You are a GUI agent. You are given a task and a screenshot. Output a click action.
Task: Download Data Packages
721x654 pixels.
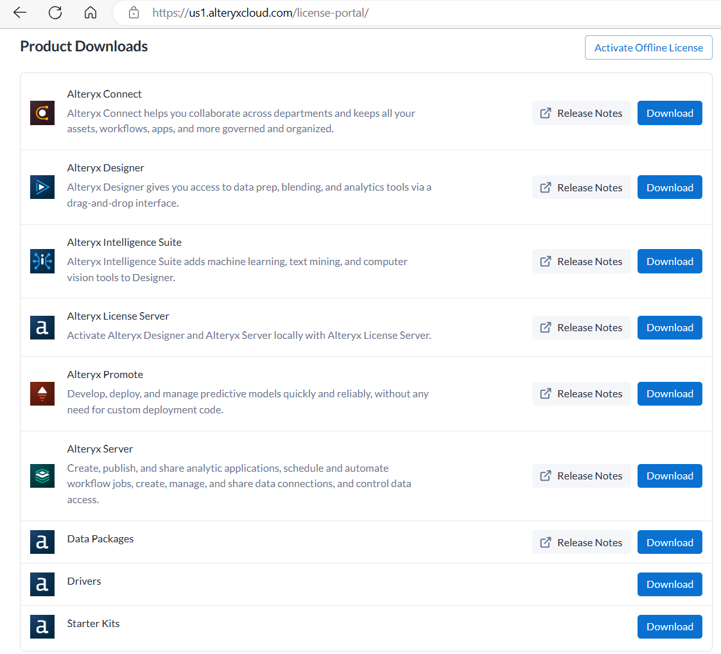670,542
